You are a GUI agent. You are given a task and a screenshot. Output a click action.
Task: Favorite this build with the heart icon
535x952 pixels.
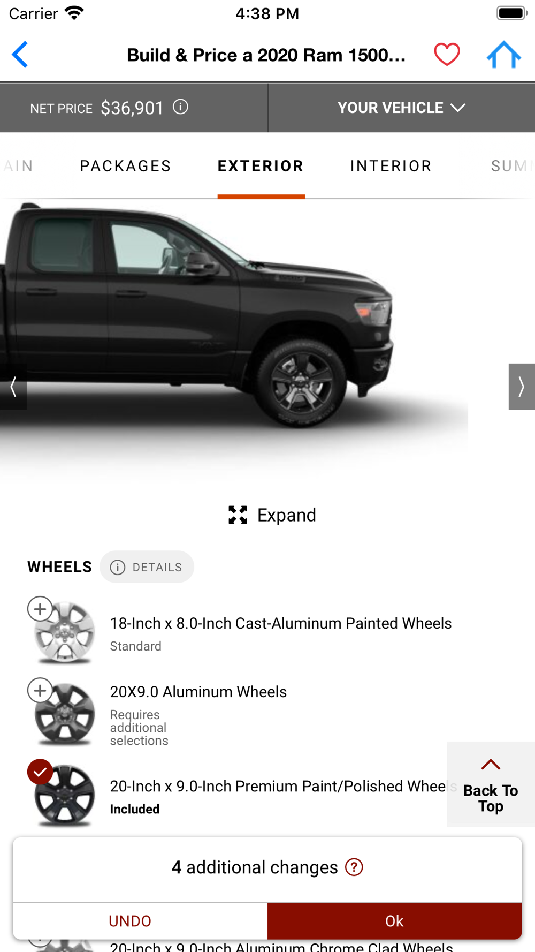point(447,55)
